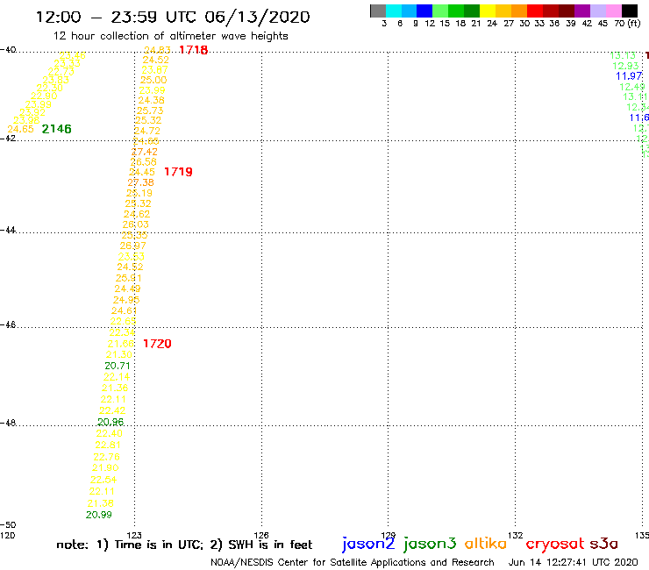Click the wave height value 22.30
The image size is (649, 570).
click(50, 89)
